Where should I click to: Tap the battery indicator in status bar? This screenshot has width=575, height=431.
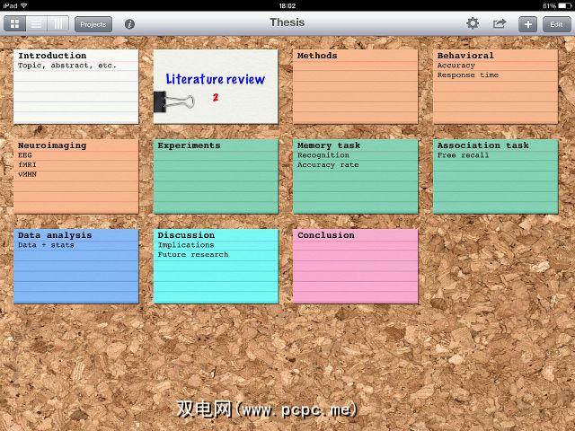pos(563,5)
